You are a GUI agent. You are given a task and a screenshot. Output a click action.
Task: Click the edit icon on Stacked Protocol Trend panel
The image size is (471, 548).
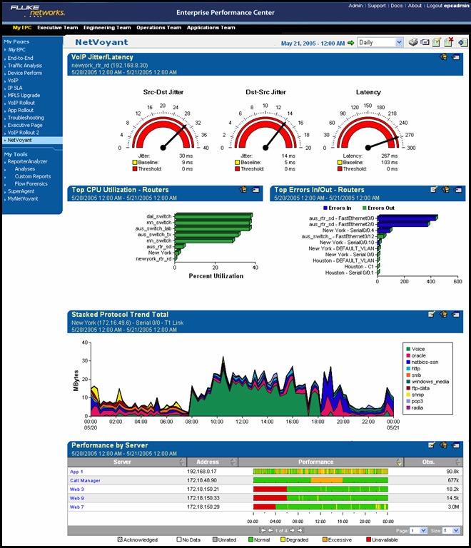432,314
